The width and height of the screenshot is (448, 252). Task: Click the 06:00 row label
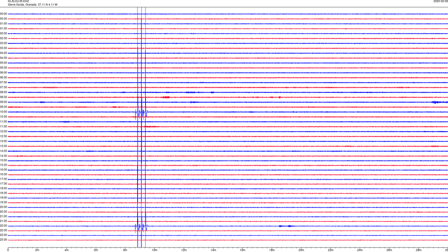3,72
